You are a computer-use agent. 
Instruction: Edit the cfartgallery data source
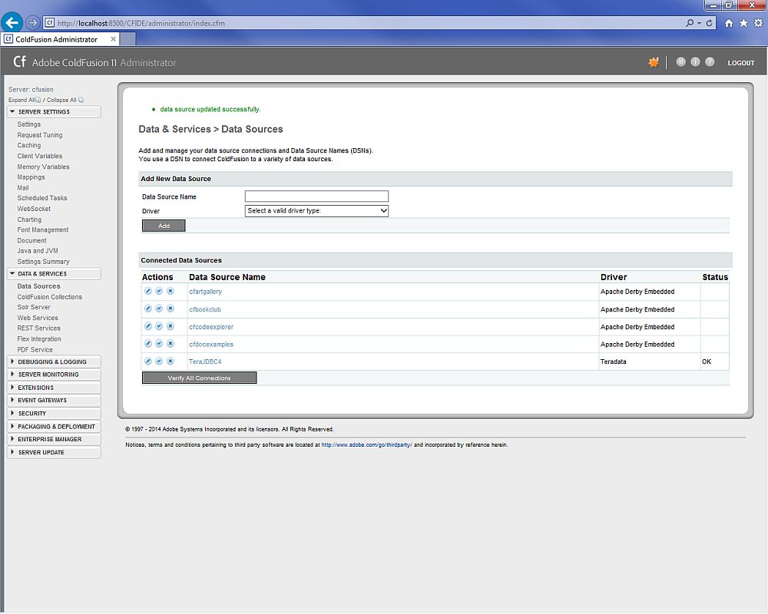148,291
